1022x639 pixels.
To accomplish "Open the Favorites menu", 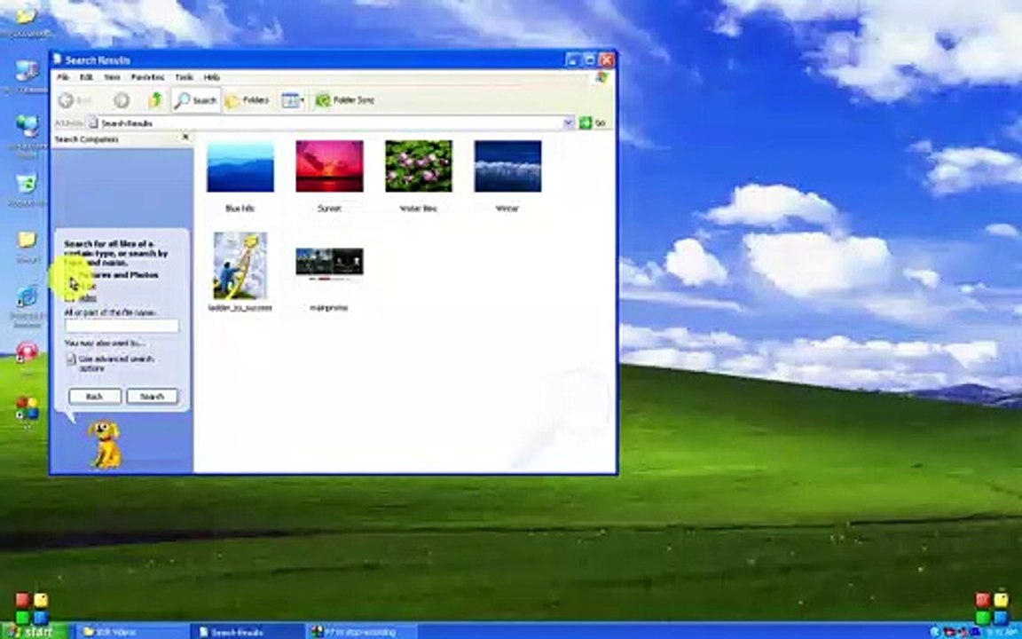I will click(x=147, y=77).
